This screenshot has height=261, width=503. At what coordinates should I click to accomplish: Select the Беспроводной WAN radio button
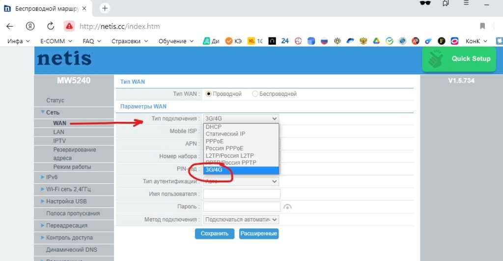pyautogui.click(x=255, y=94)
